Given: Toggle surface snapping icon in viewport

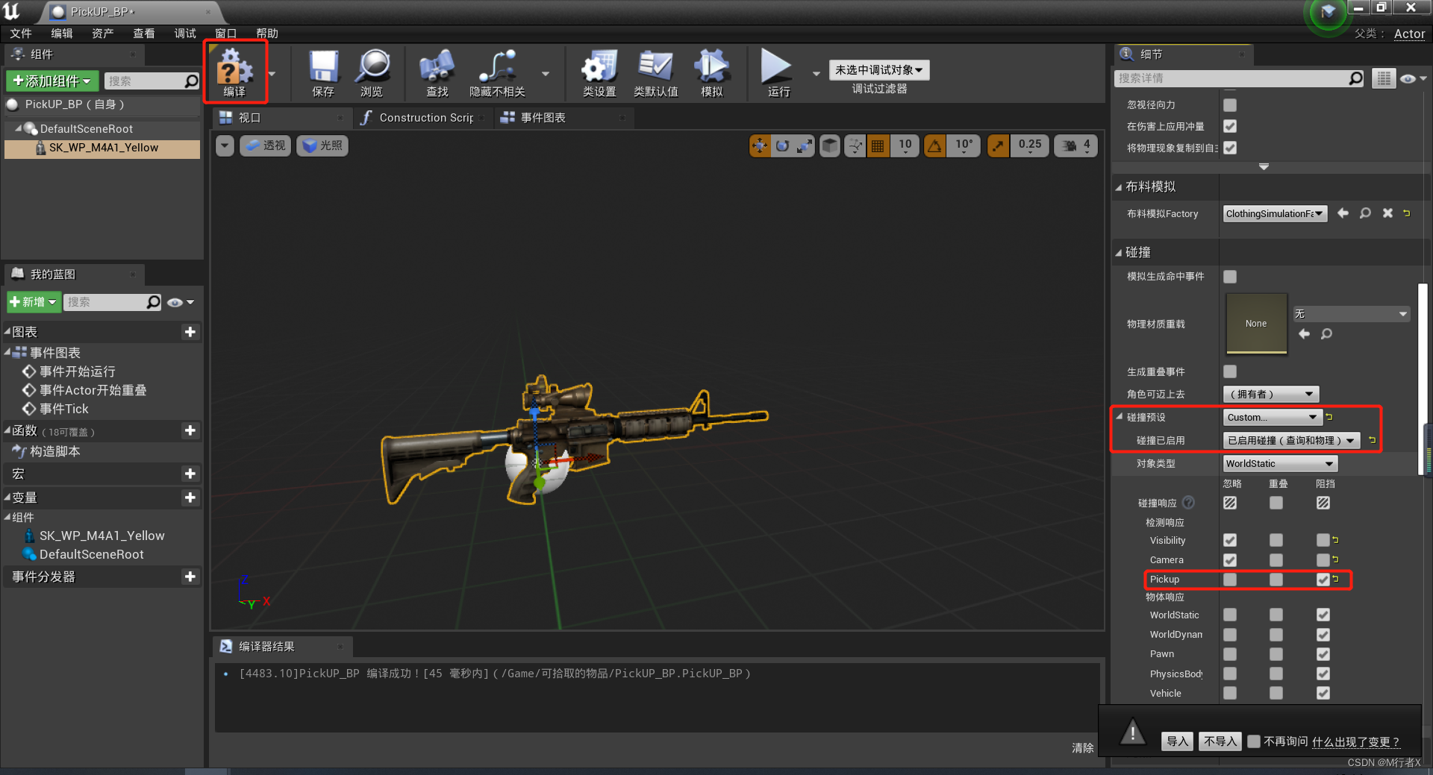Looking at the screenshot, I should click(855, 145).
